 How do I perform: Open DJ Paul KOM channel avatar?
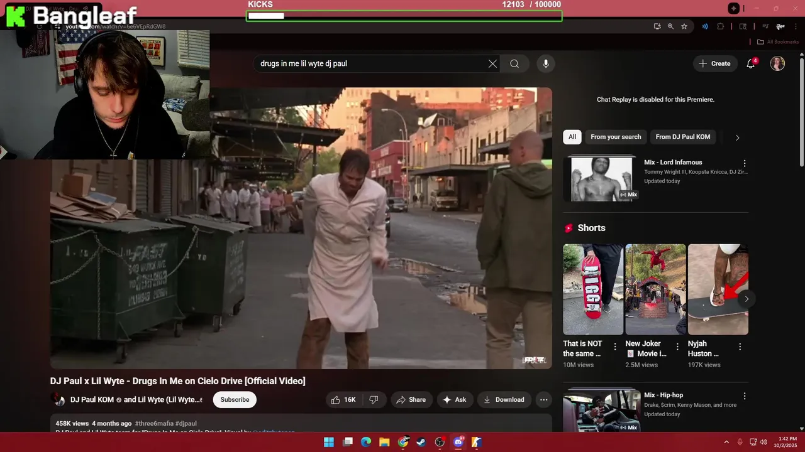[58, 400]
